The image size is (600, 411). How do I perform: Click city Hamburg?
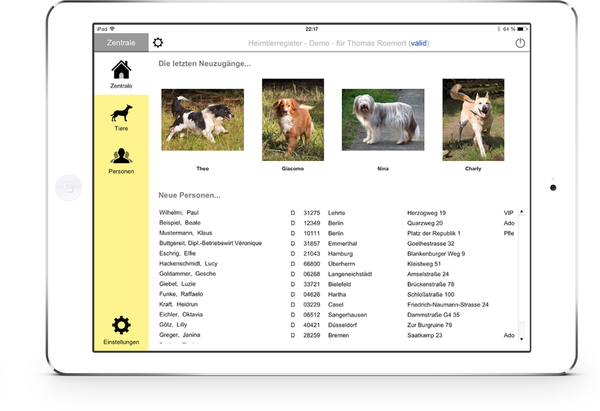pyautogui.click(x=340, y=254)
